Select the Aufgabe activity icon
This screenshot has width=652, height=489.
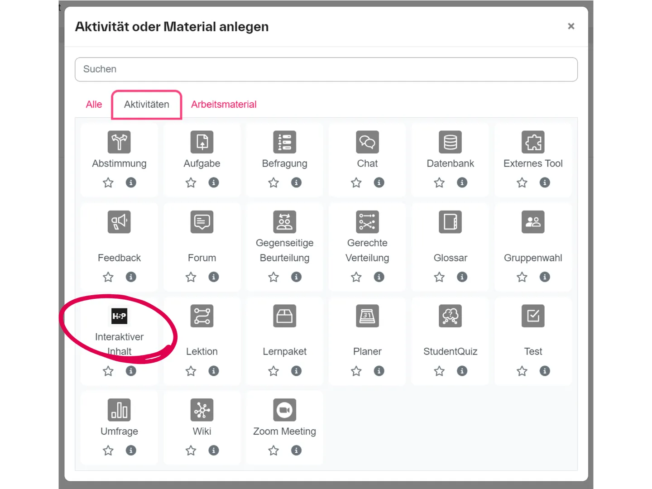tap(202, 142)
